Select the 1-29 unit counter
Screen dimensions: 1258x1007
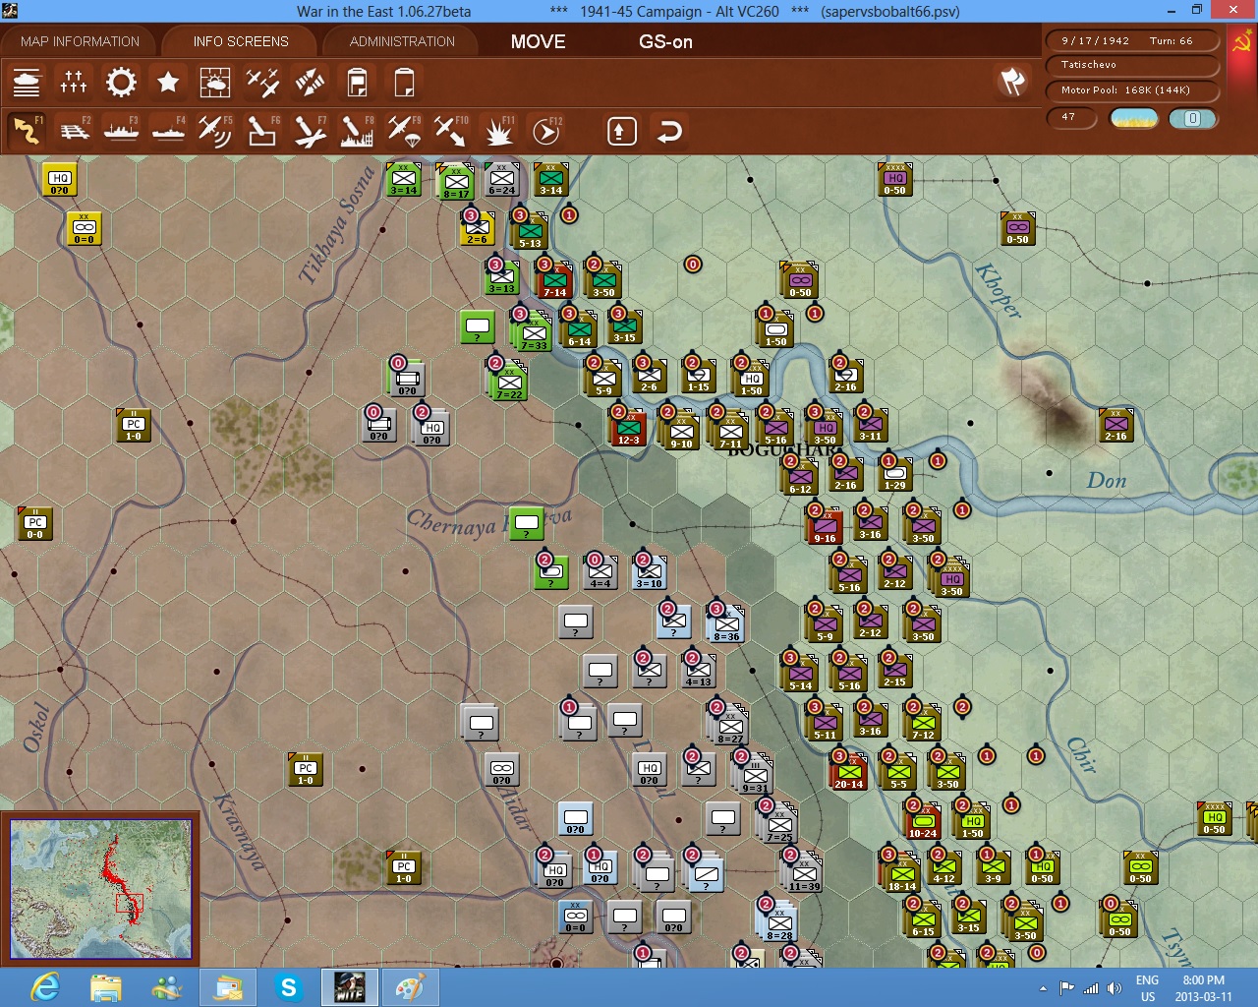point(894,474)
